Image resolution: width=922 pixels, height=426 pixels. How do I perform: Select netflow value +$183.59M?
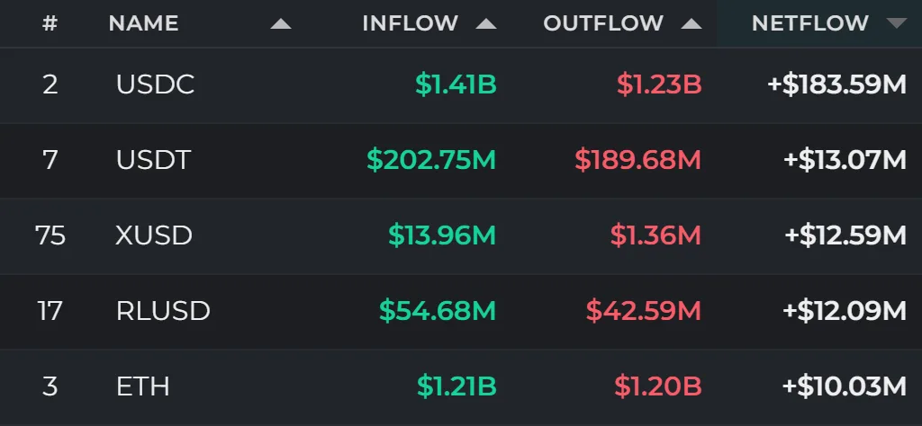836,84
